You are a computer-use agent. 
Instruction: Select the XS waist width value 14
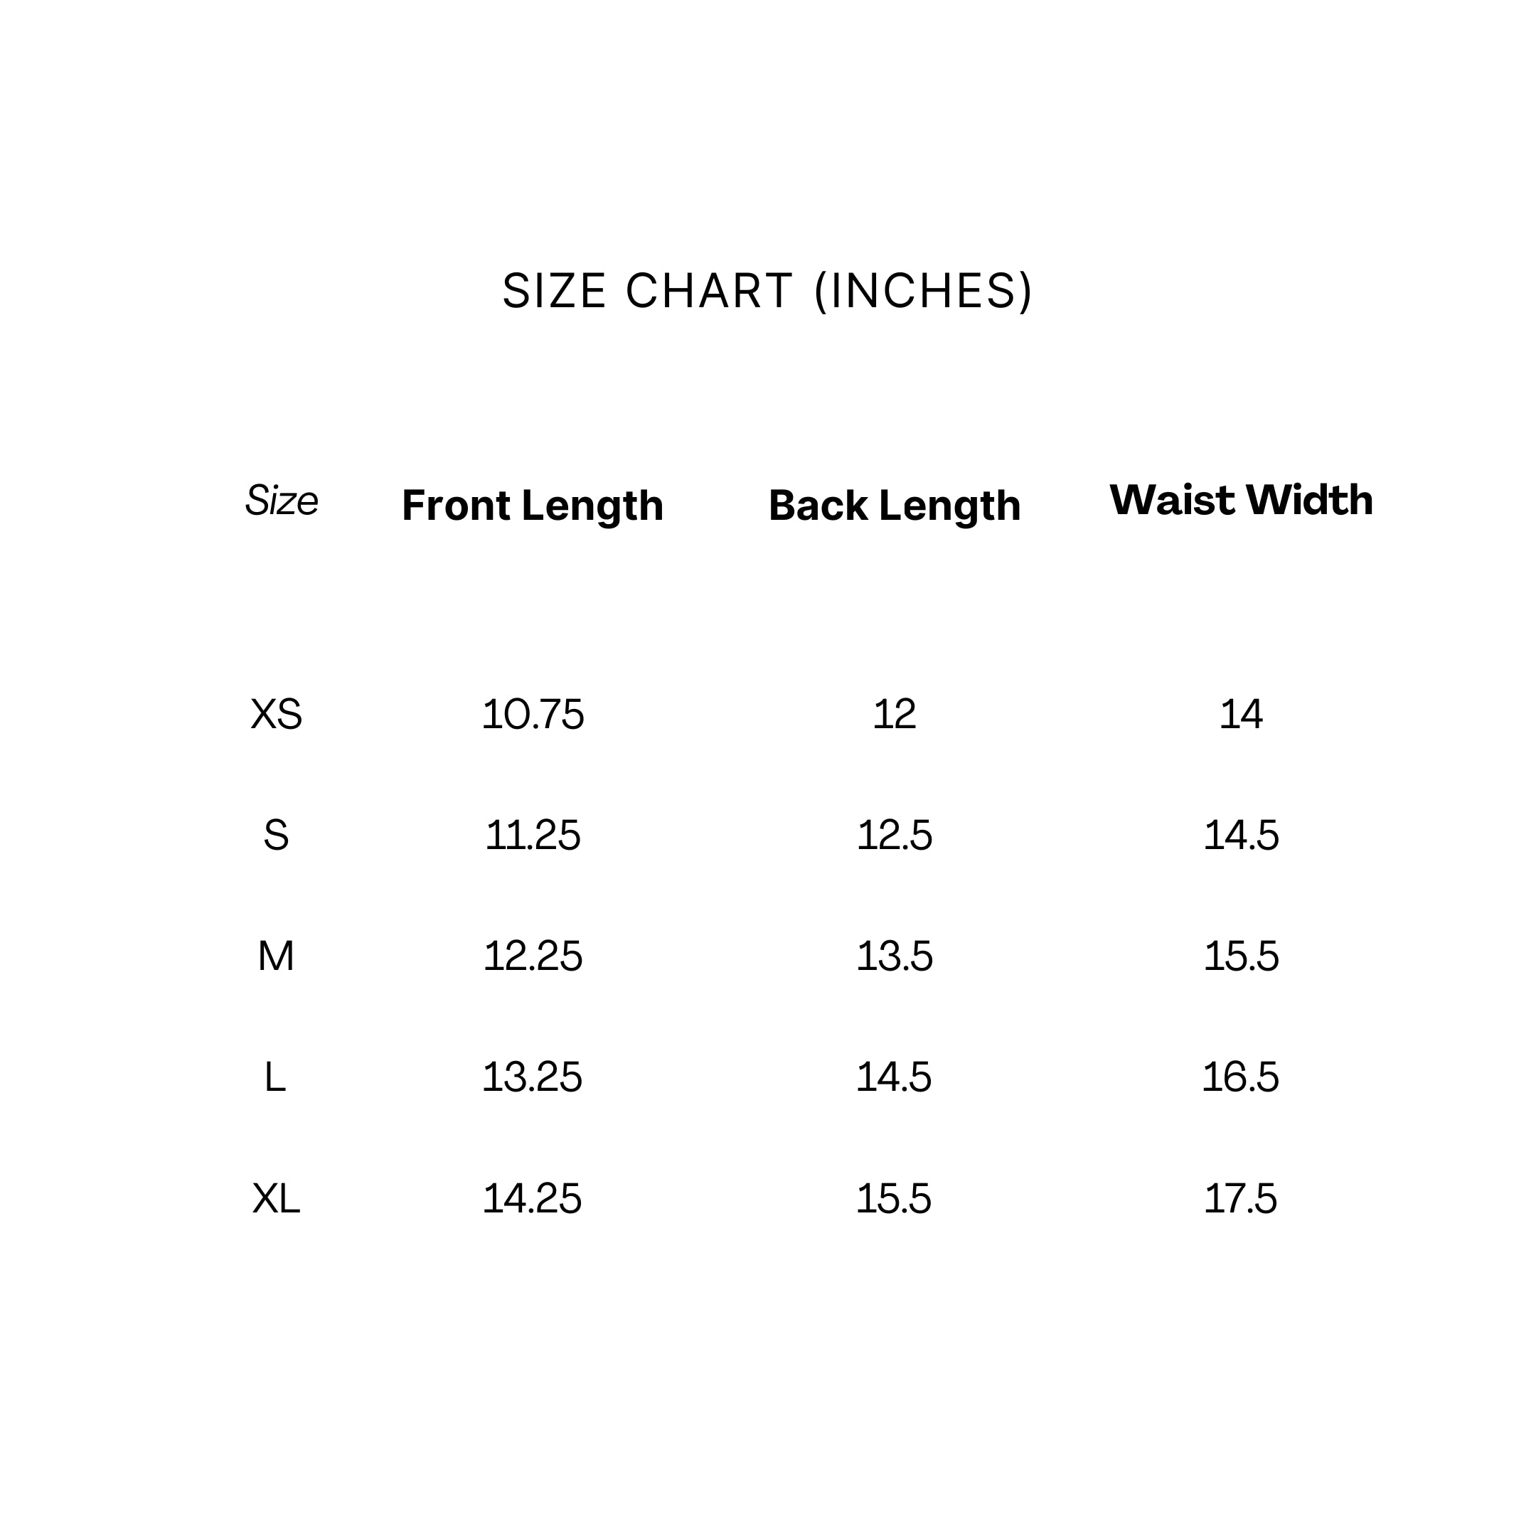click(x=1241, y=714)
